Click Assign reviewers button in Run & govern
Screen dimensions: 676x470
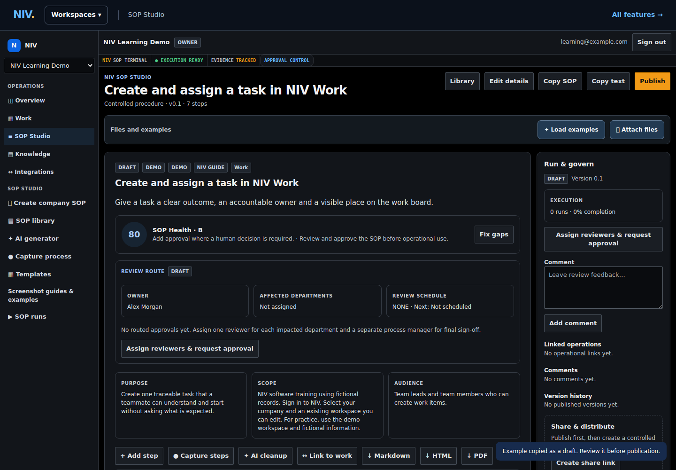click(x=603, y=239)
